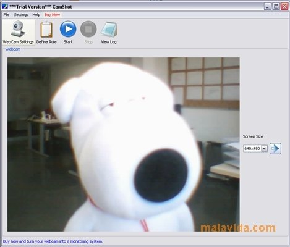Open the Settings menu
Image resolution: width=290 pixels, height=247 pixels.
(21, 15)
